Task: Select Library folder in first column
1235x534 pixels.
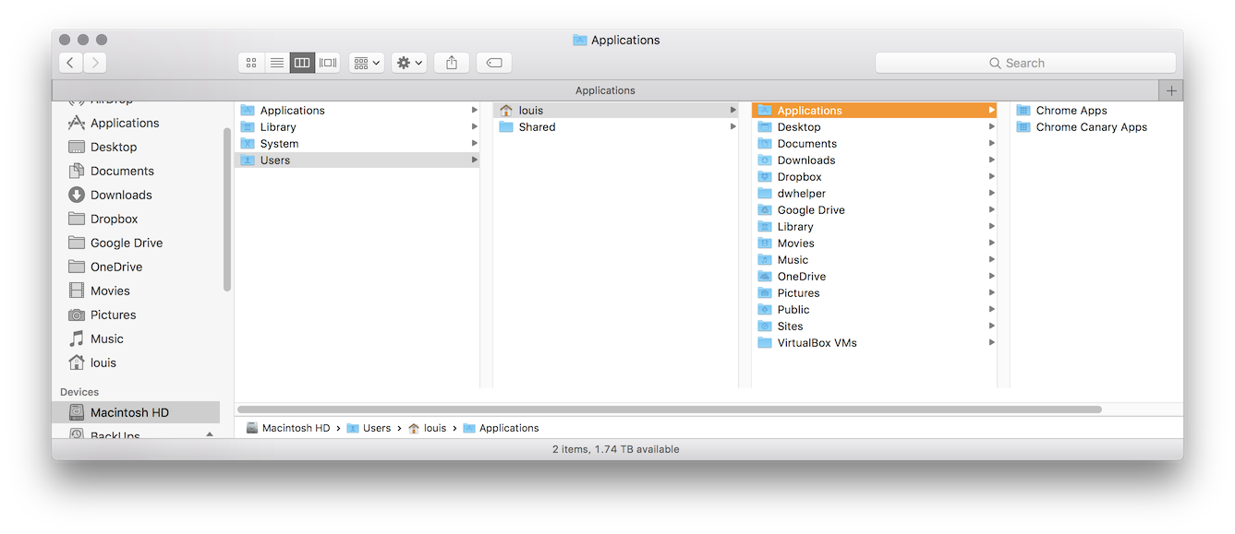Action: click(357, 126)
